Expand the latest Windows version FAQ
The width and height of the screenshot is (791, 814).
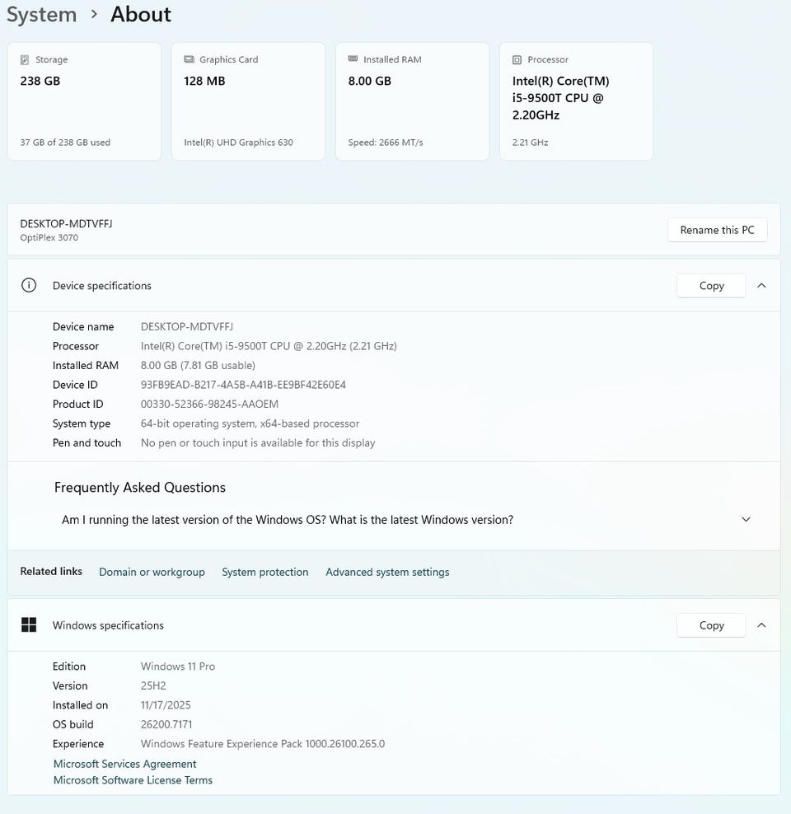(x=746, y=520)
